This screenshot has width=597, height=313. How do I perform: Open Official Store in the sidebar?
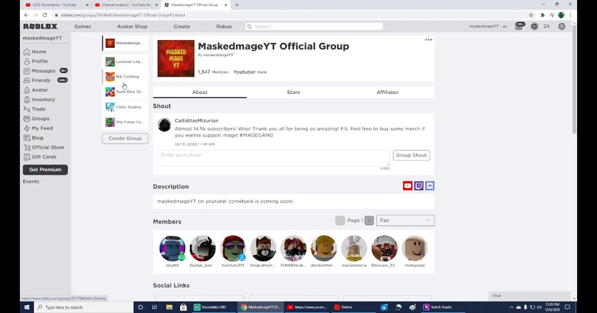[x=44, y=147]
